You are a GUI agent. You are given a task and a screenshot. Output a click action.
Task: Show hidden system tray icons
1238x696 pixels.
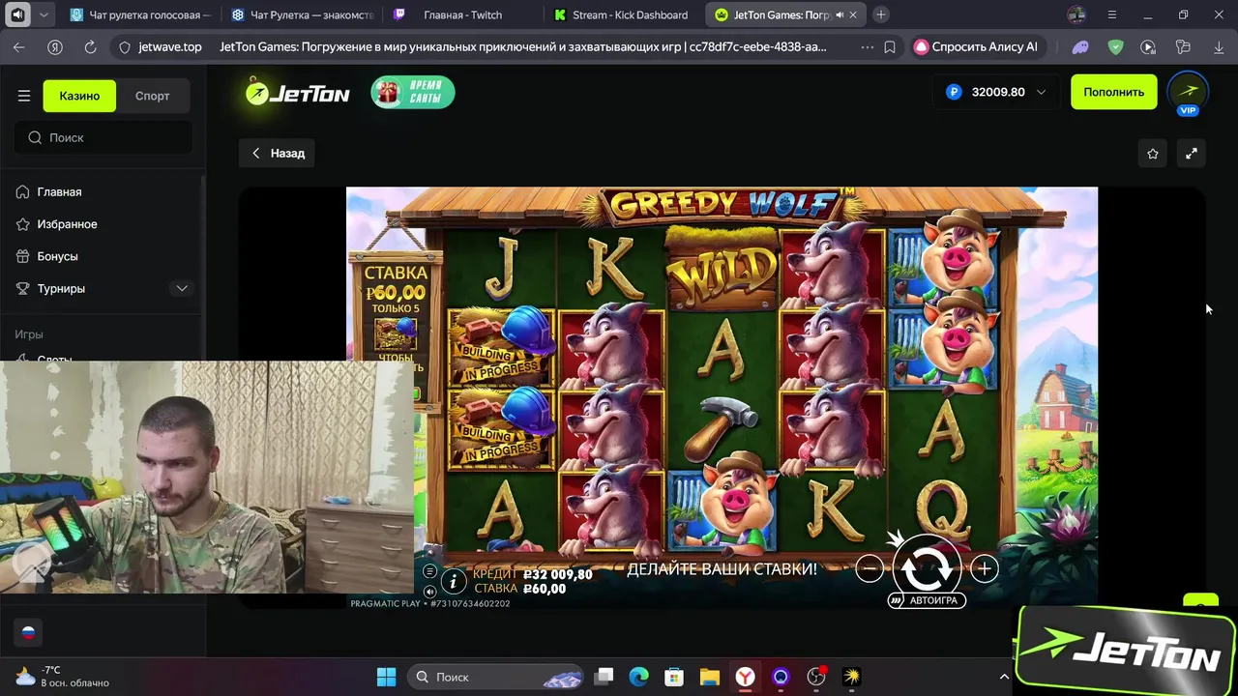1004,677
